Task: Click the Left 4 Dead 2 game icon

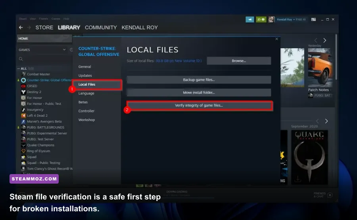Action: 23,116
